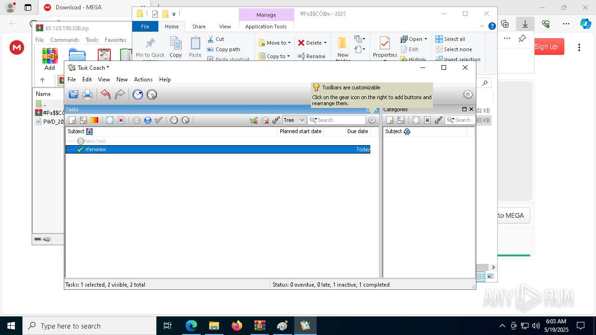The width and height of the screenshot is (596, 335).
Task: Open the Tree view mode dropdown
Action: pyautogui.click(x=294, y=120)
